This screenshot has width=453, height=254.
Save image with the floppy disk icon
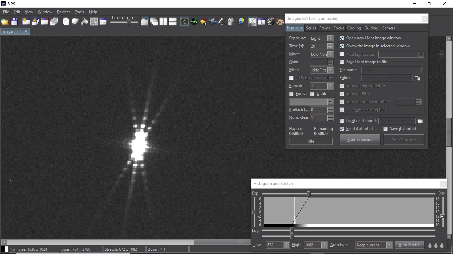click(x=14, y=22)
